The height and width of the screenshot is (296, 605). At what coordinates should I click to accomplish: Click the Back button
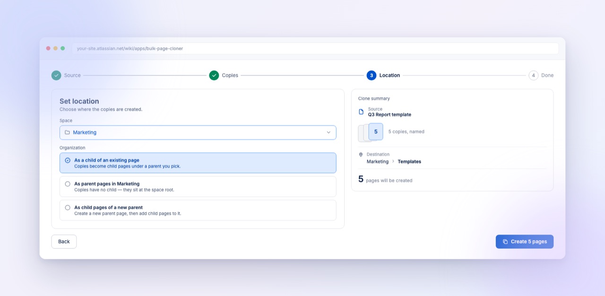[64, 242]
